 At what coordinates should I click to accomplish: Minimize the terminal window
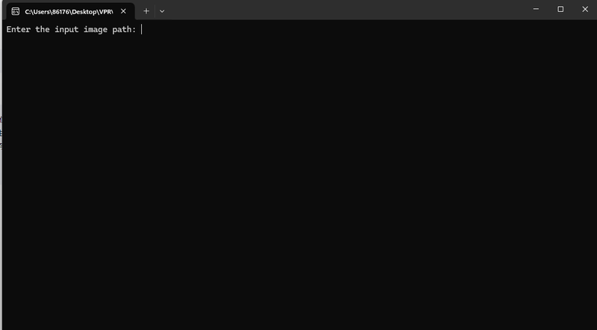click(x=536, y=9)
